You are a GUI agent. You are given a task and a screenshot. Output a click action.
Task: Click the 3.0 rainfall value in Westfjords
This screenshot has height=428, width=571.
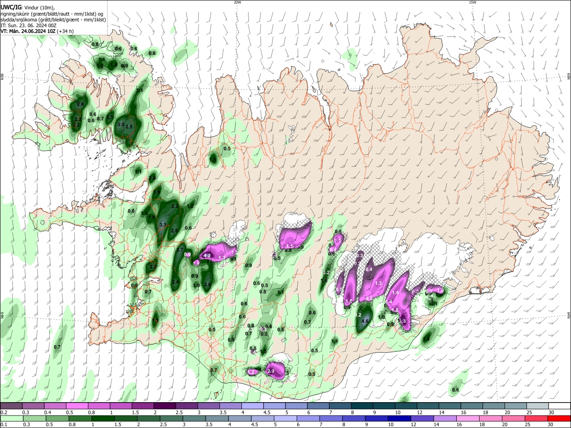click(x=120, y=125)
